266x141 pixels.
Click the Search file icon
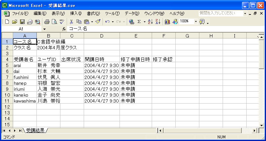(x=37, y=22)
